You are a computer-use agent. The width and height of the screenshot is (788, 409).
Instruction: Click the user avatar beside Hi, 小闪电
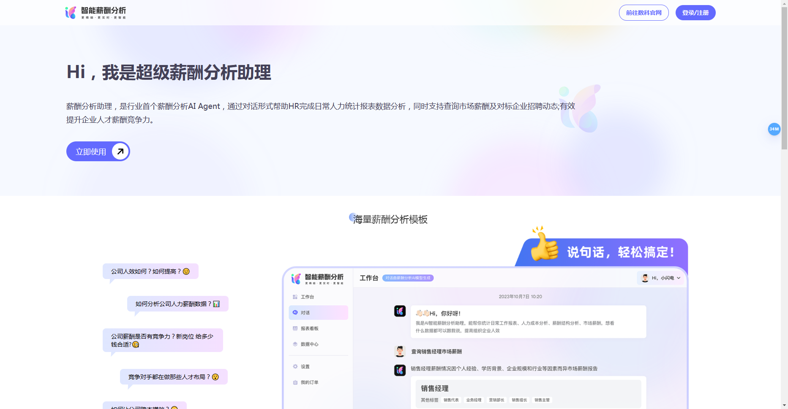pyautogui.click(x=645, y=278)
